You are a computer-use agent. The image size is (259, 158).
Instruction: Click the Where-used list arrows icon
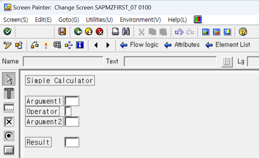coord(69,45)
